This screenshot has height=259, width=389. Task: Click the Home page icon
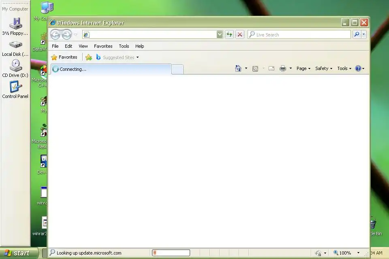click(238, 68)
